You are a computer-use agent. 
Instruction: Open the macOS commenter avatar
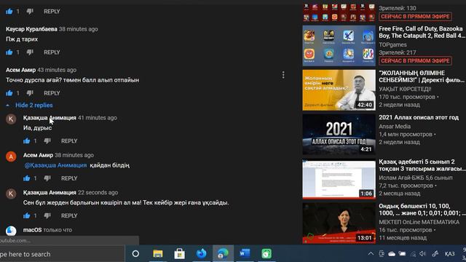point(11,231)
